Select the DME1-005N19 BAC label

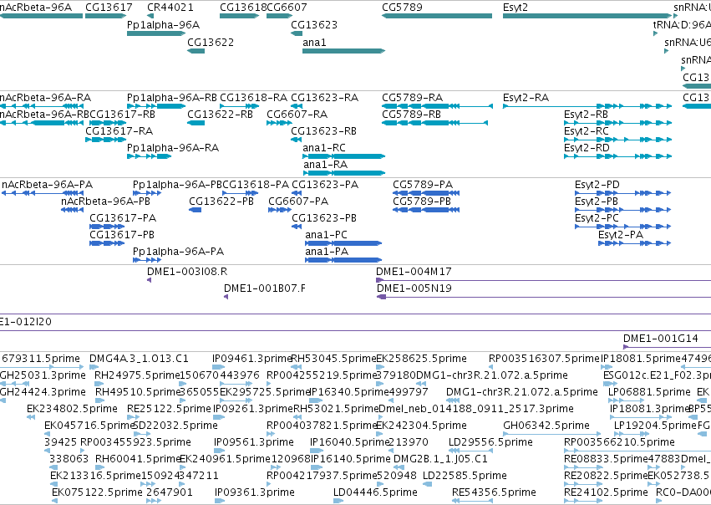[x=414, y=288]
